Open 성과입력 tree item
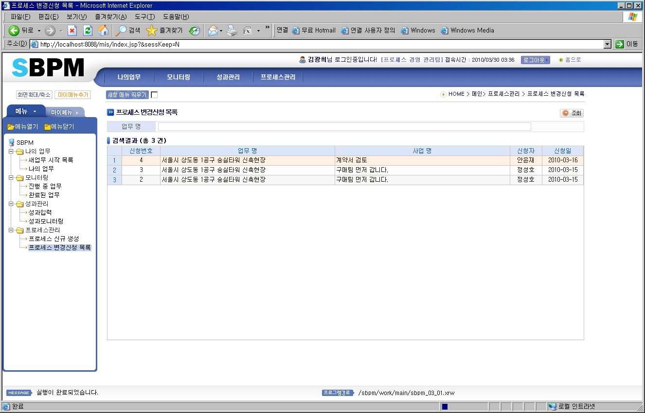The width and height of the screenshot is (645, 413). pos(40,212)
